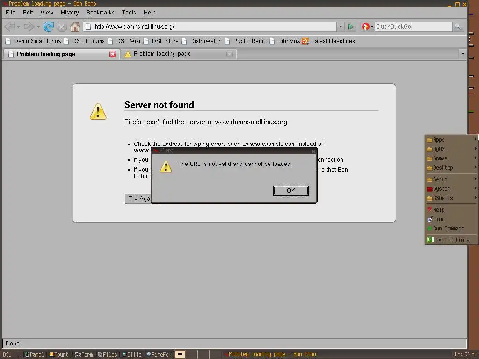Screen dimensions: 479x359
Task: Click Find in the desktop menu
Action: 451,219
